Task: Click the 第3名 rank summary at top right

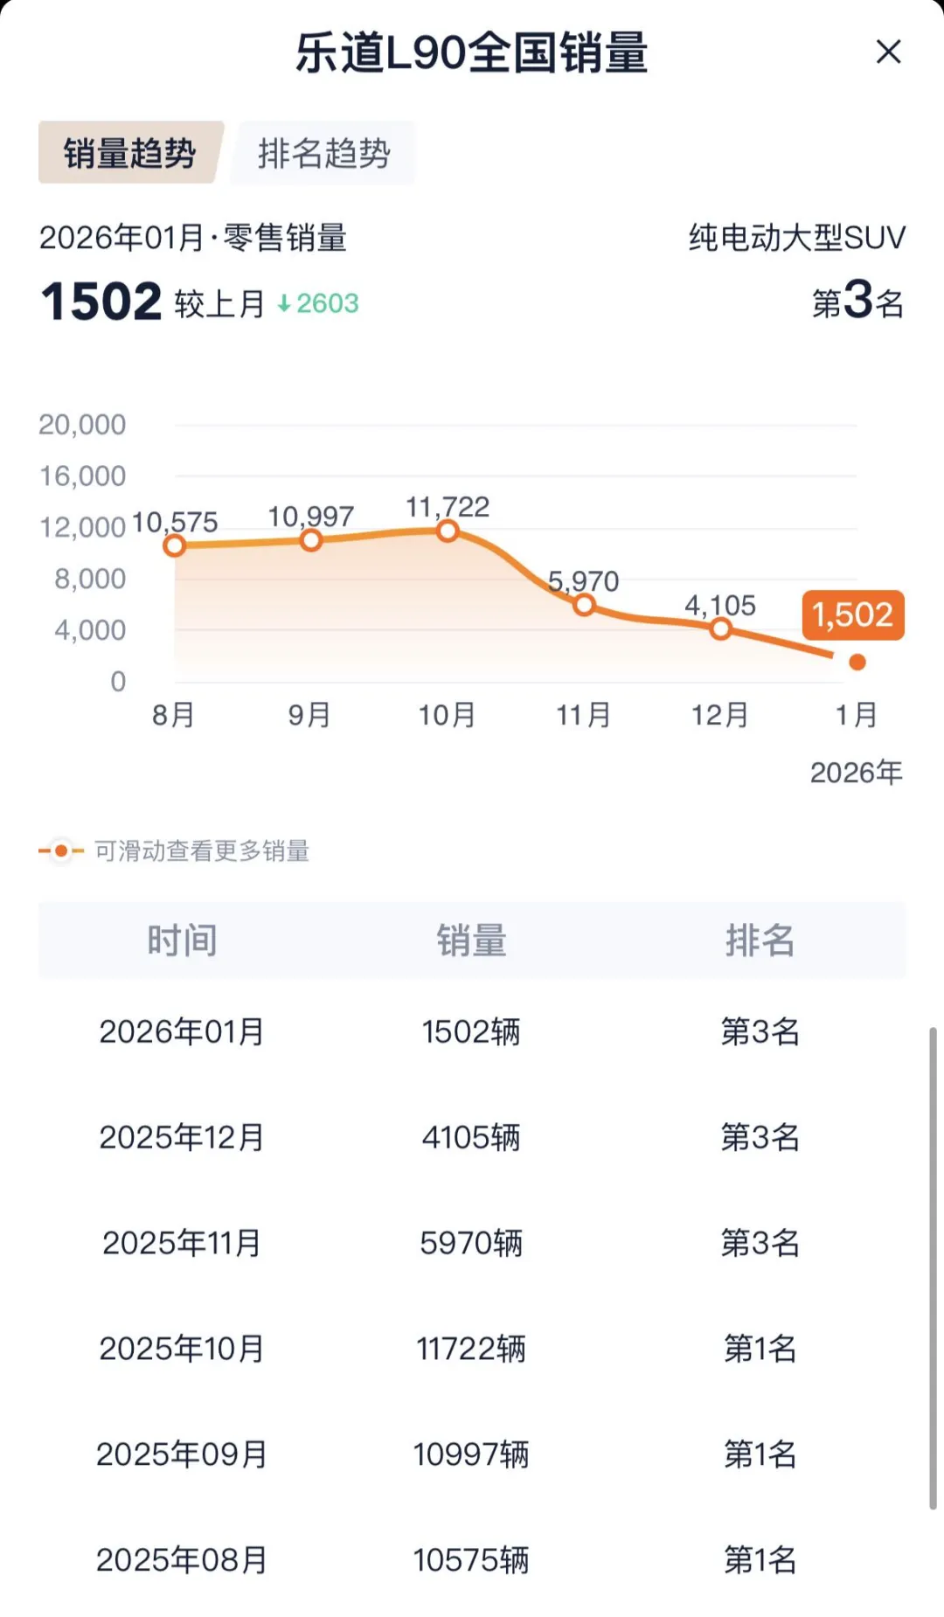Action: [x=858, y=301]
